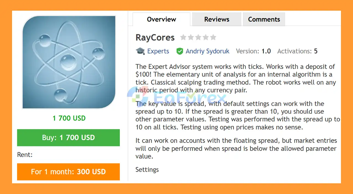Click the green verified checkmark badge
Viewport: 353px width, 194px height.
click(x=180, y=51)
